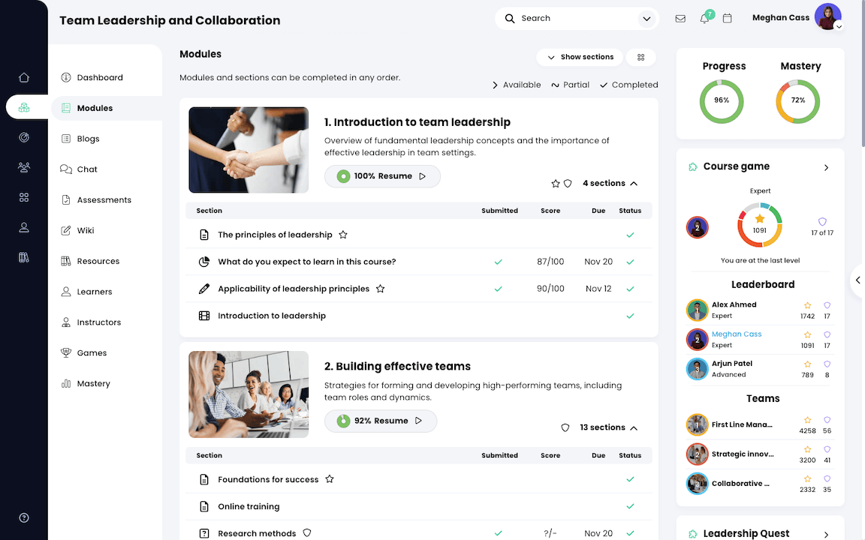This screenshot has width=865, height=540.
Task: Open the groups icon in dark sidebar
Action: (x=24, y=167)
